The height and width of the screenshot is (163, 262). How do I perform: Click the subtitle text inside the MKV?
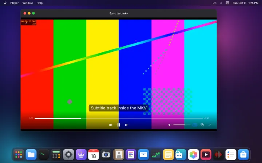pyautogui.click(x=119, y=108)
